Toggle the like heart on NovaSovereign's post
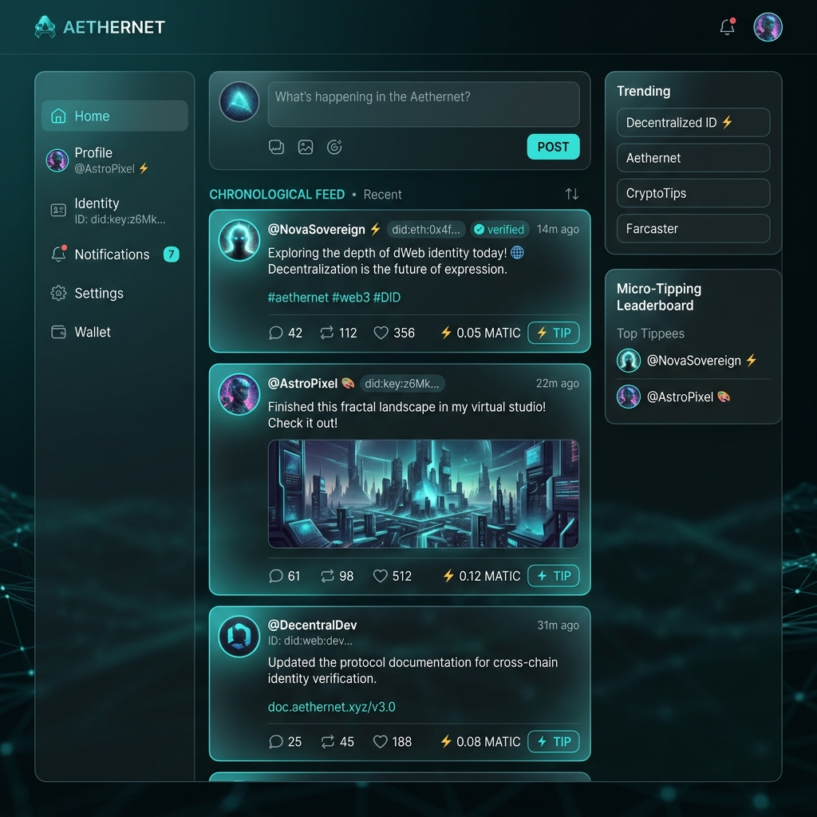817x817 pixels. 380,333
